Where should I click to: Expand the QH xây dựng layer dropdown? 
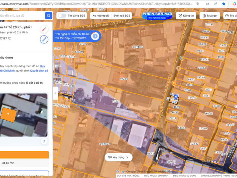click(118, 157)
